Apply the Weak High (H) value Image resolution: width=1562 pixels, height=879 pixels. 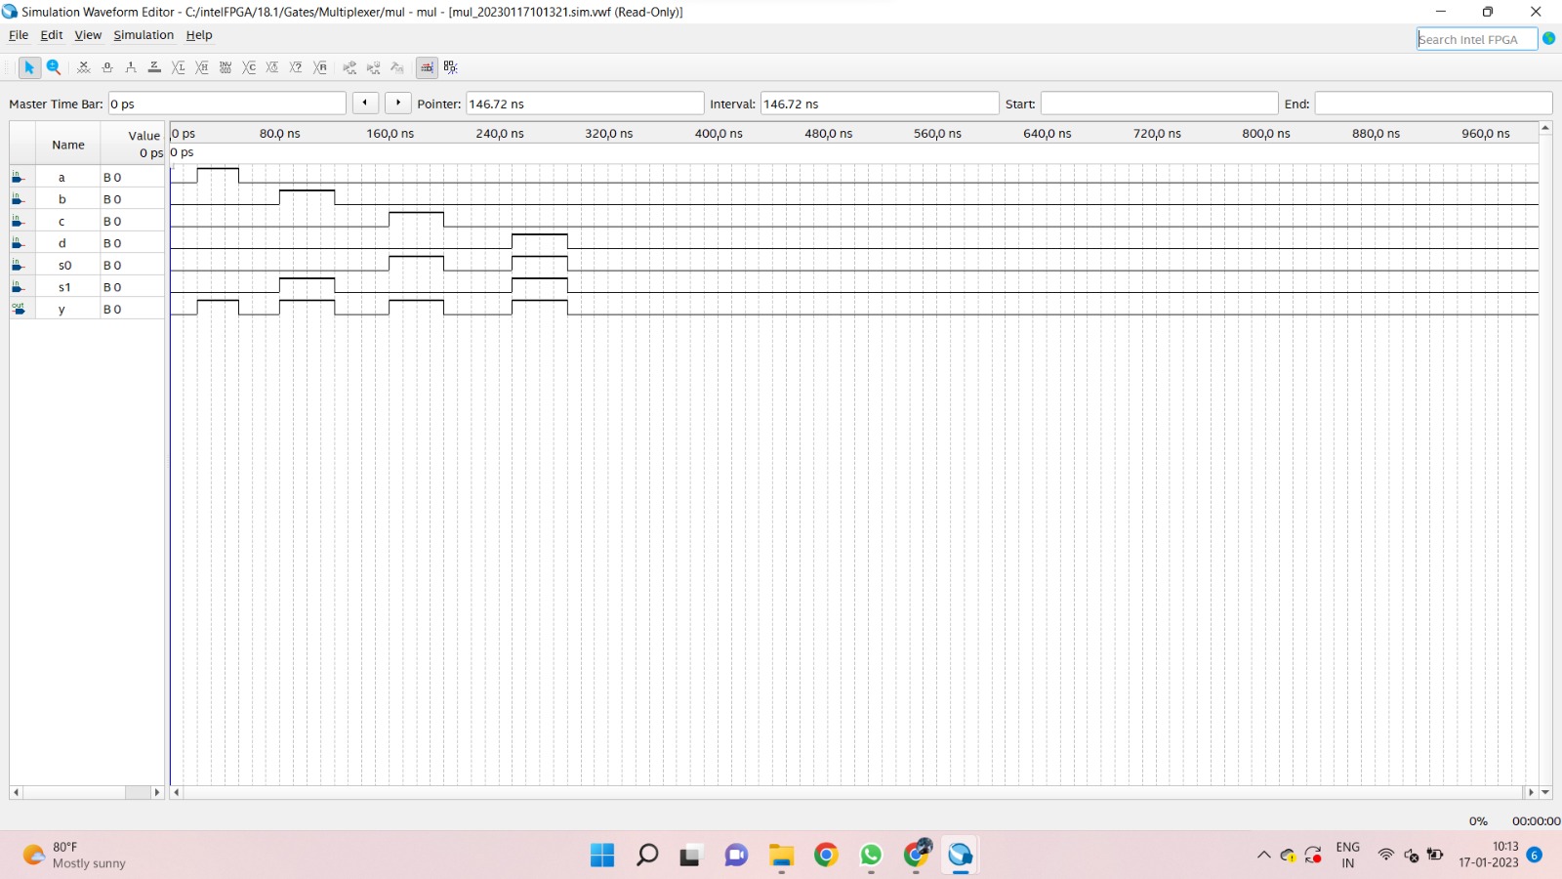pyautogui.click(x=202, y=67)
